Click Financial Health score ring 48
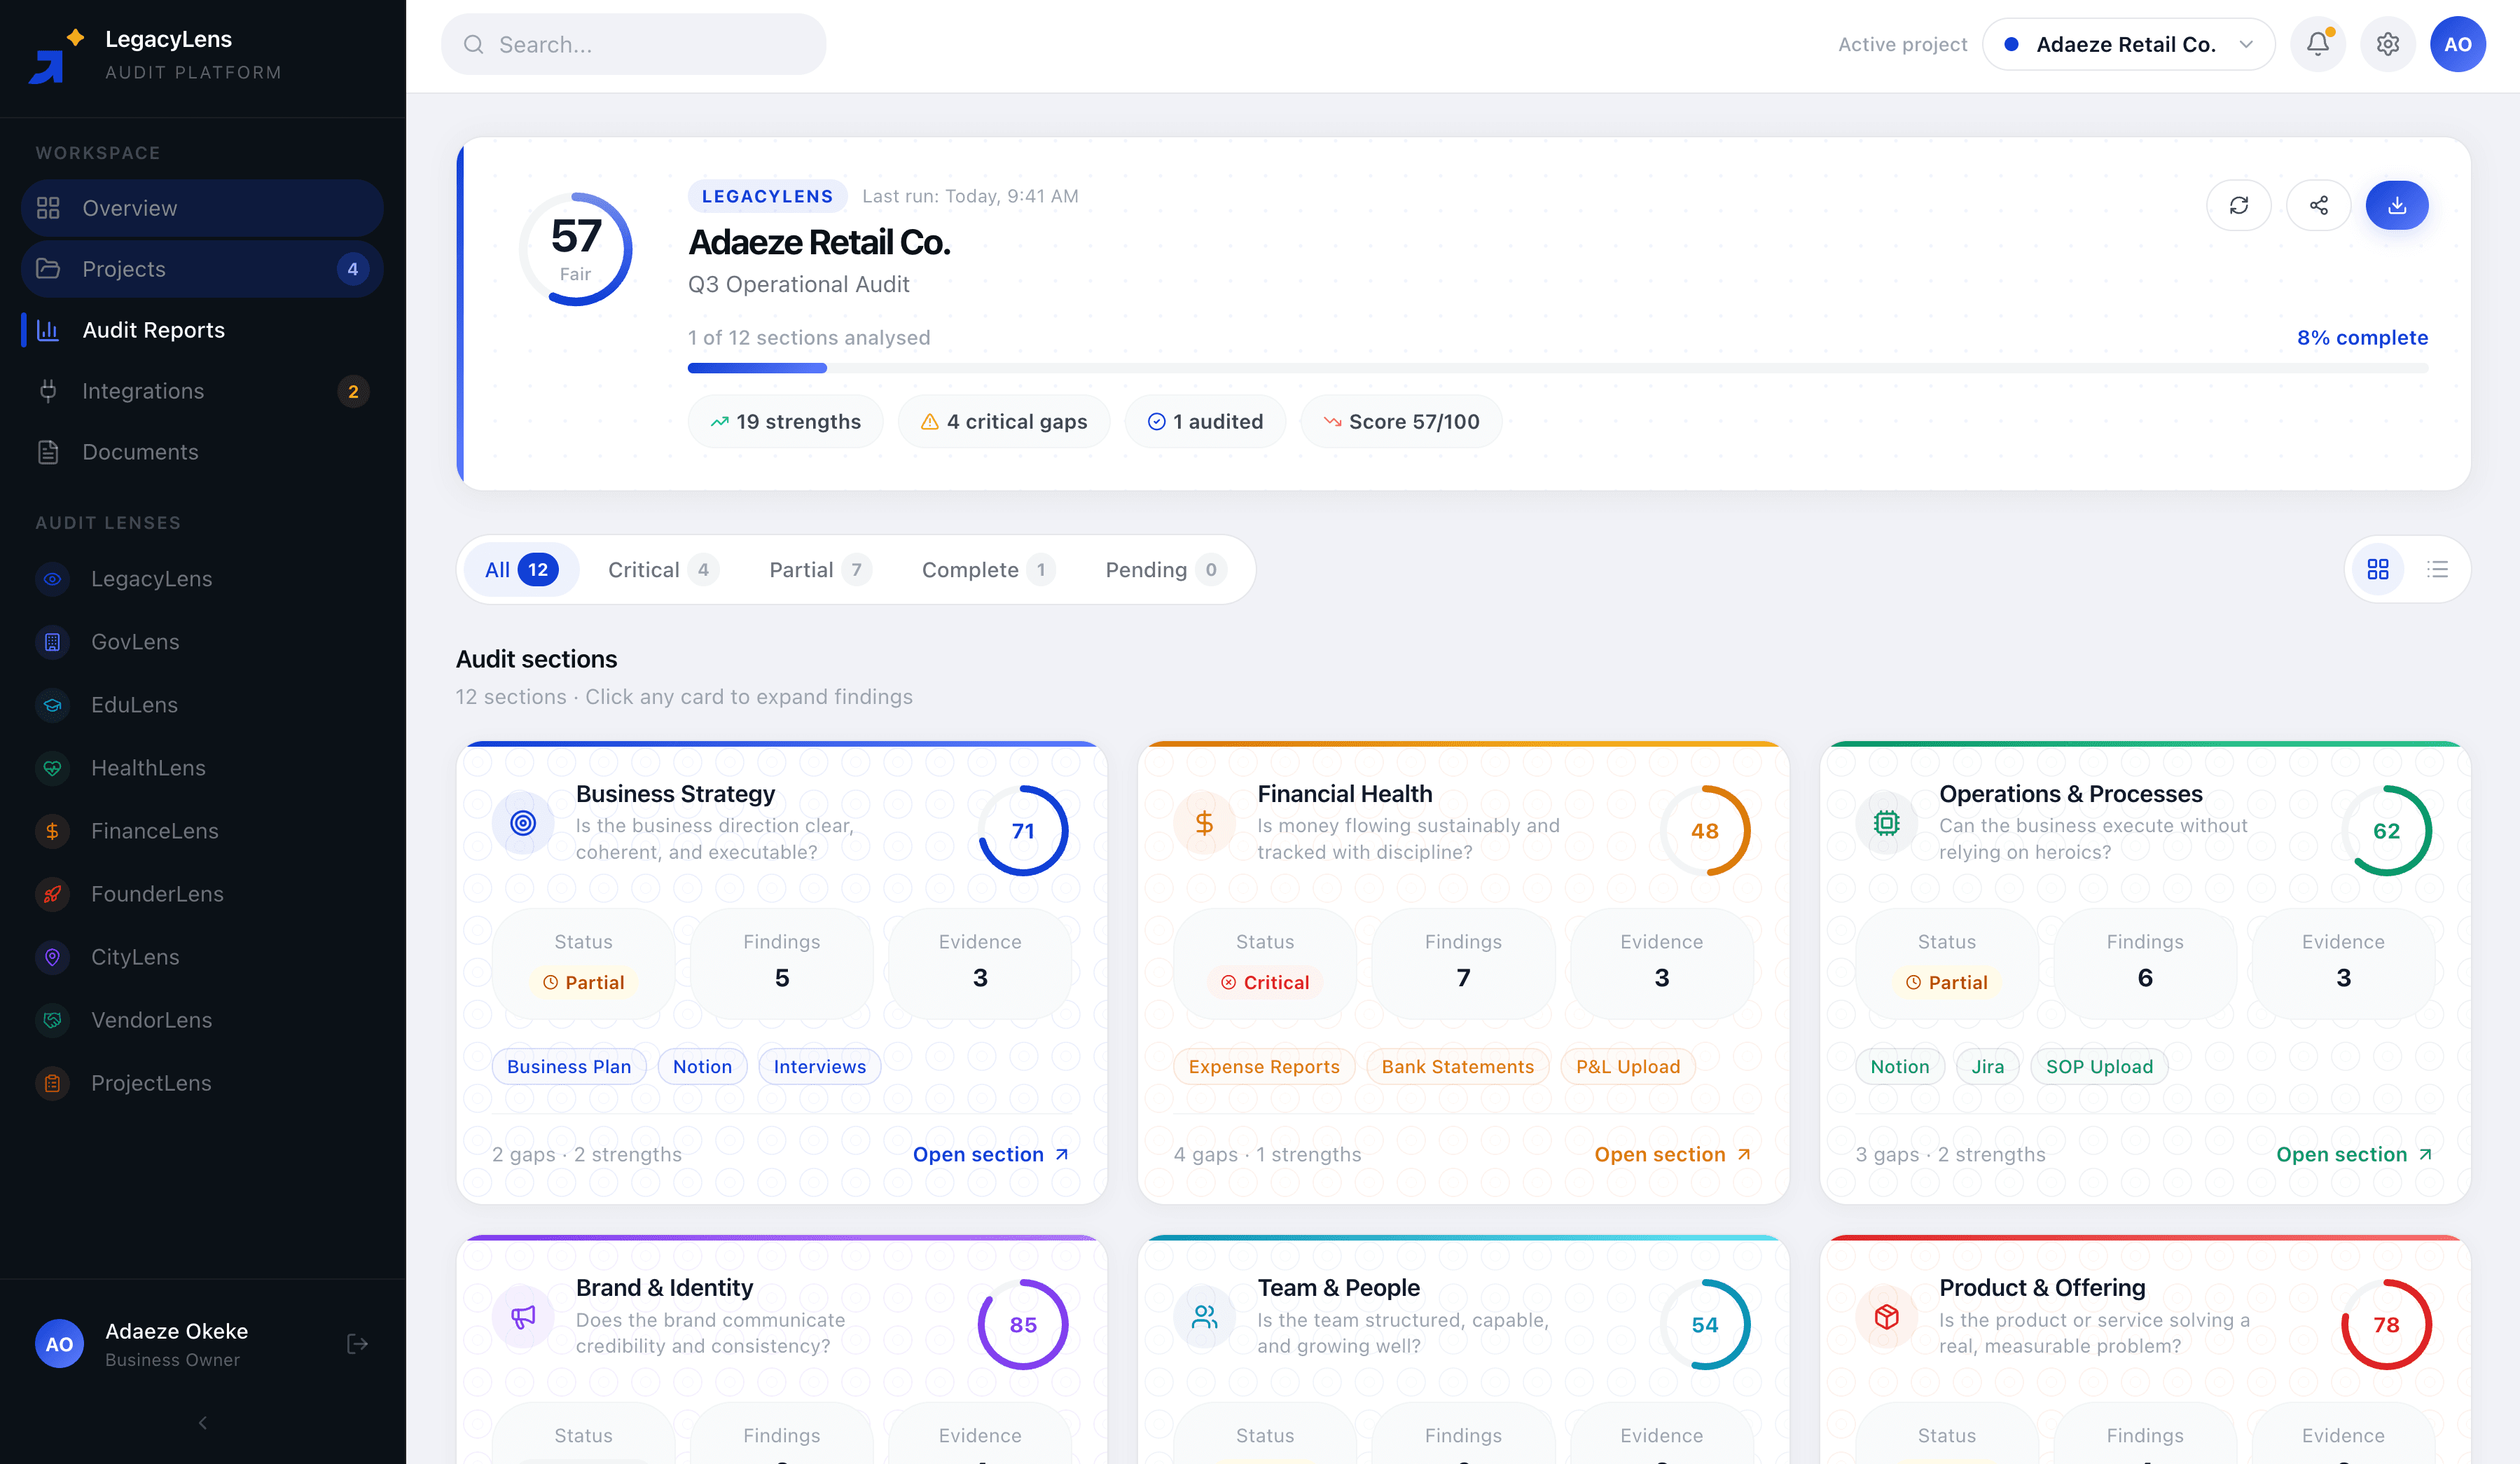 1705,831
